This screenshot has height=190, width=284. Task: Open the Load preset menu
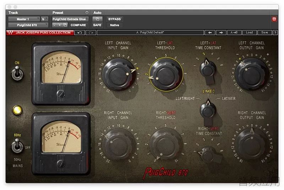coord(250,33)
